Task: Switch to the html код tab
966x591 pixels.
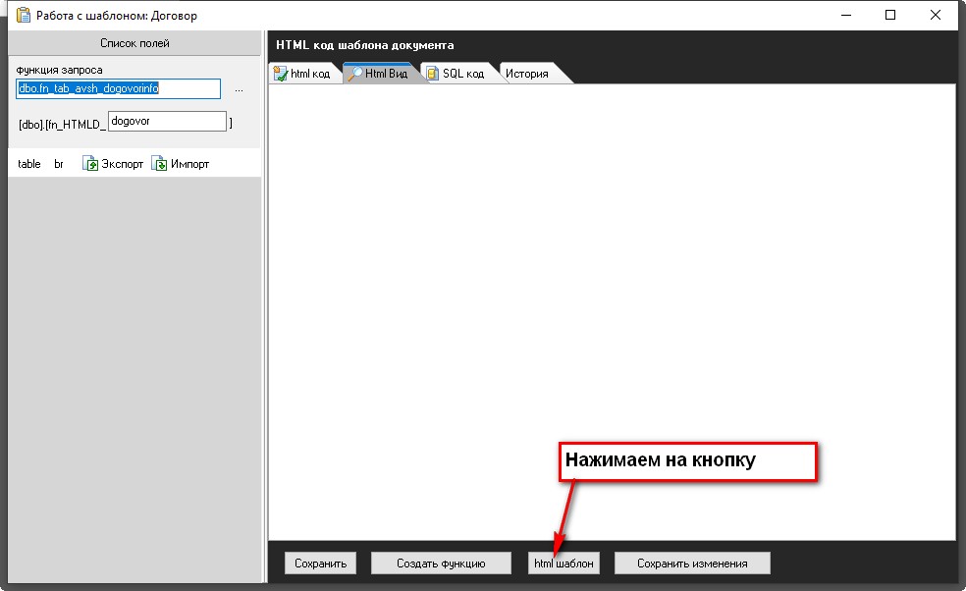Action: pos(303,74)
